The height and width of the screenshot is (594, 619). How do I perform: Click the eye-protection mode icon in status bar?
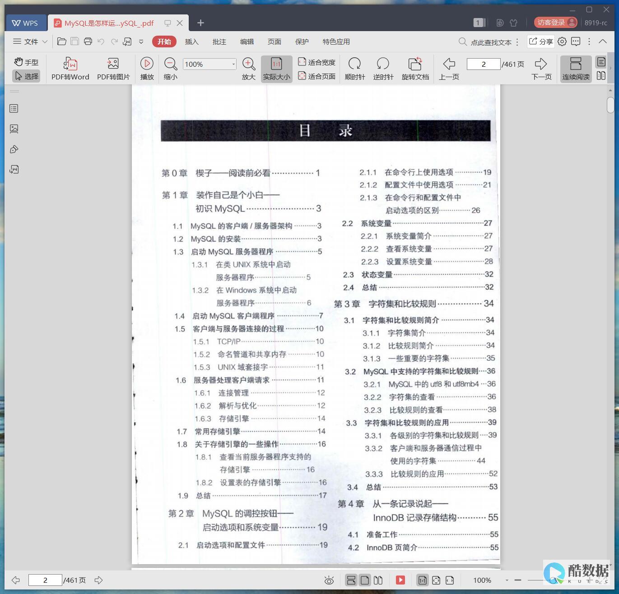(x=329, y=580)
